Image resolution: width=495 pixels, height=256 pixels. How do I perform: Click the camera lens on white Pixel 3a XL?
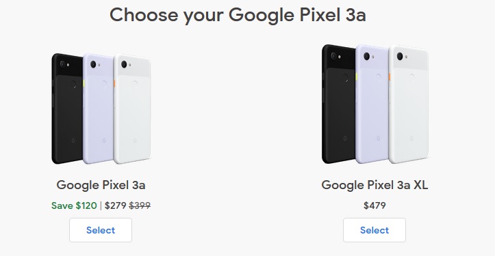pos(400,56)
